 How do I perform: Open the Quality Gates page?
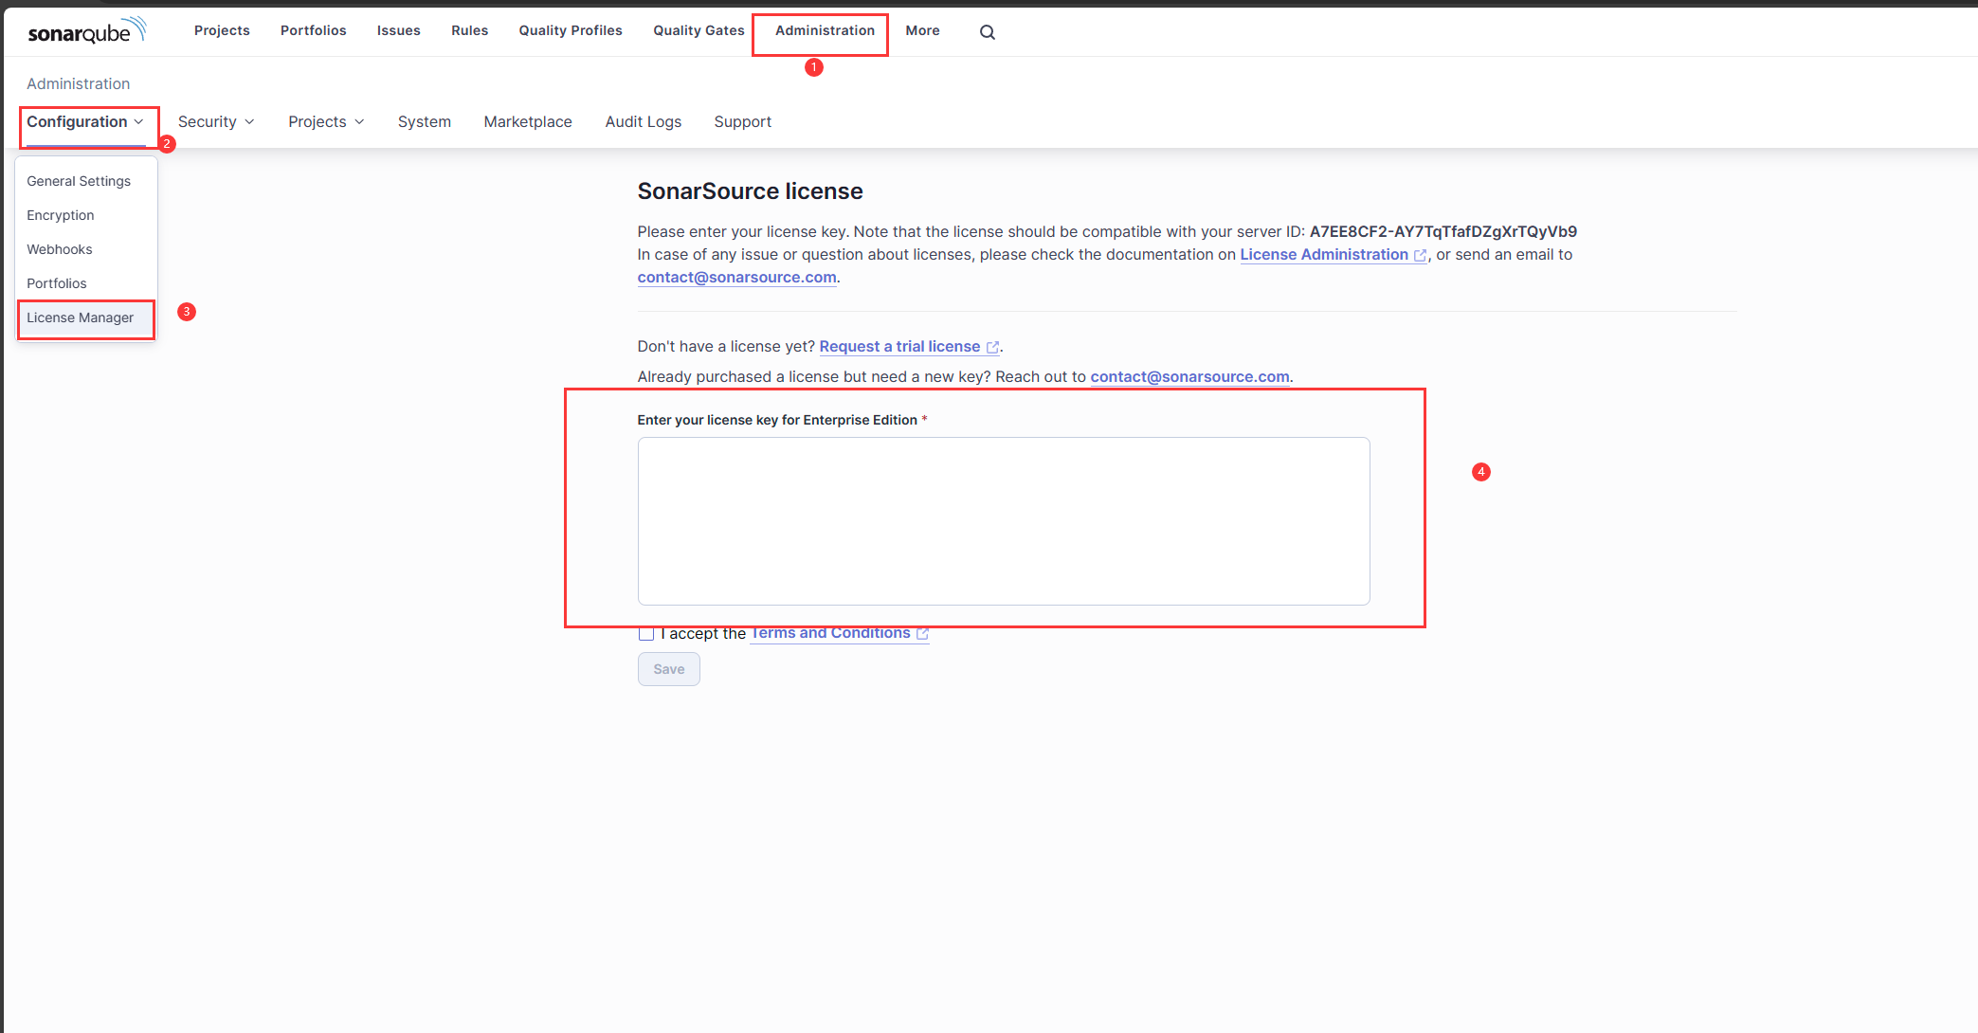point(699,30)
